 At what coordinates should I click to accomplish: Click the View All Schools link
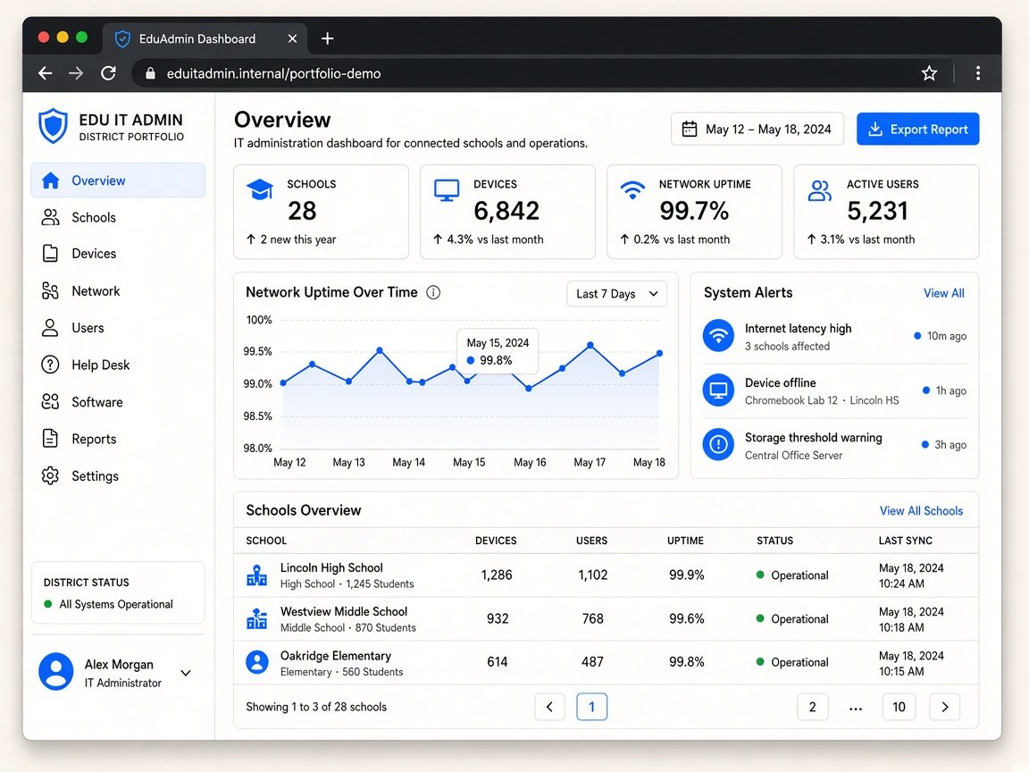(922, 511)
